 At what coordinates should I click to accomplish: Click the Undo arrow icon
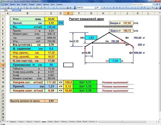coord(45,8)
